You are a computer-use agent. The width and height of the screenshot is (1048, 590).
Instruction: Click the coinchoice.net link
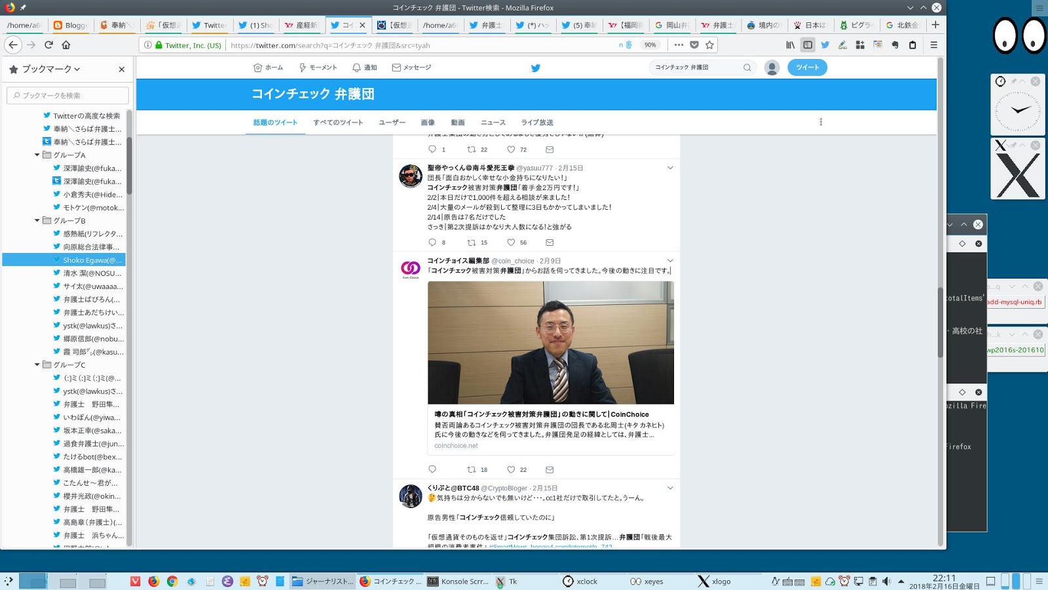[456, 446]
